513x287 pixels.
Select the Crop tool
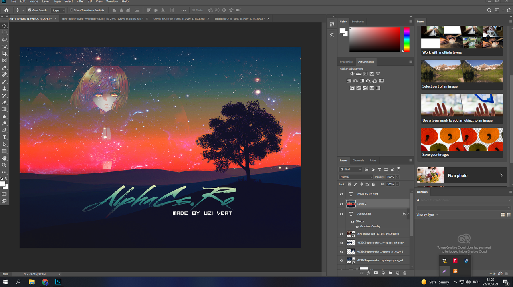point(4,54)
